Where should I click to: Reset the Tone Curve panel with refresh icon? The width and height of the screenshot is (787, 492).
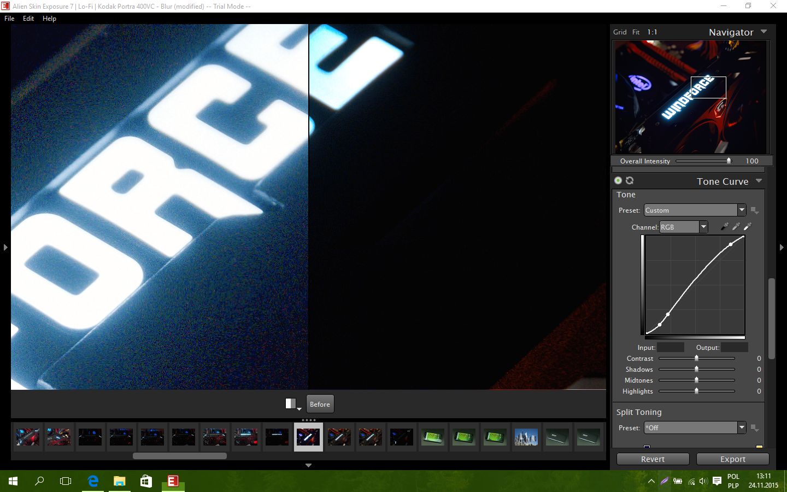630,180
